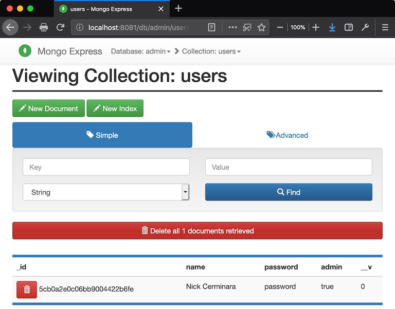The height and width of the screenshot is (309, 395).
Task: Delete all 1 documents retrieved
Action: pos(197,231)
